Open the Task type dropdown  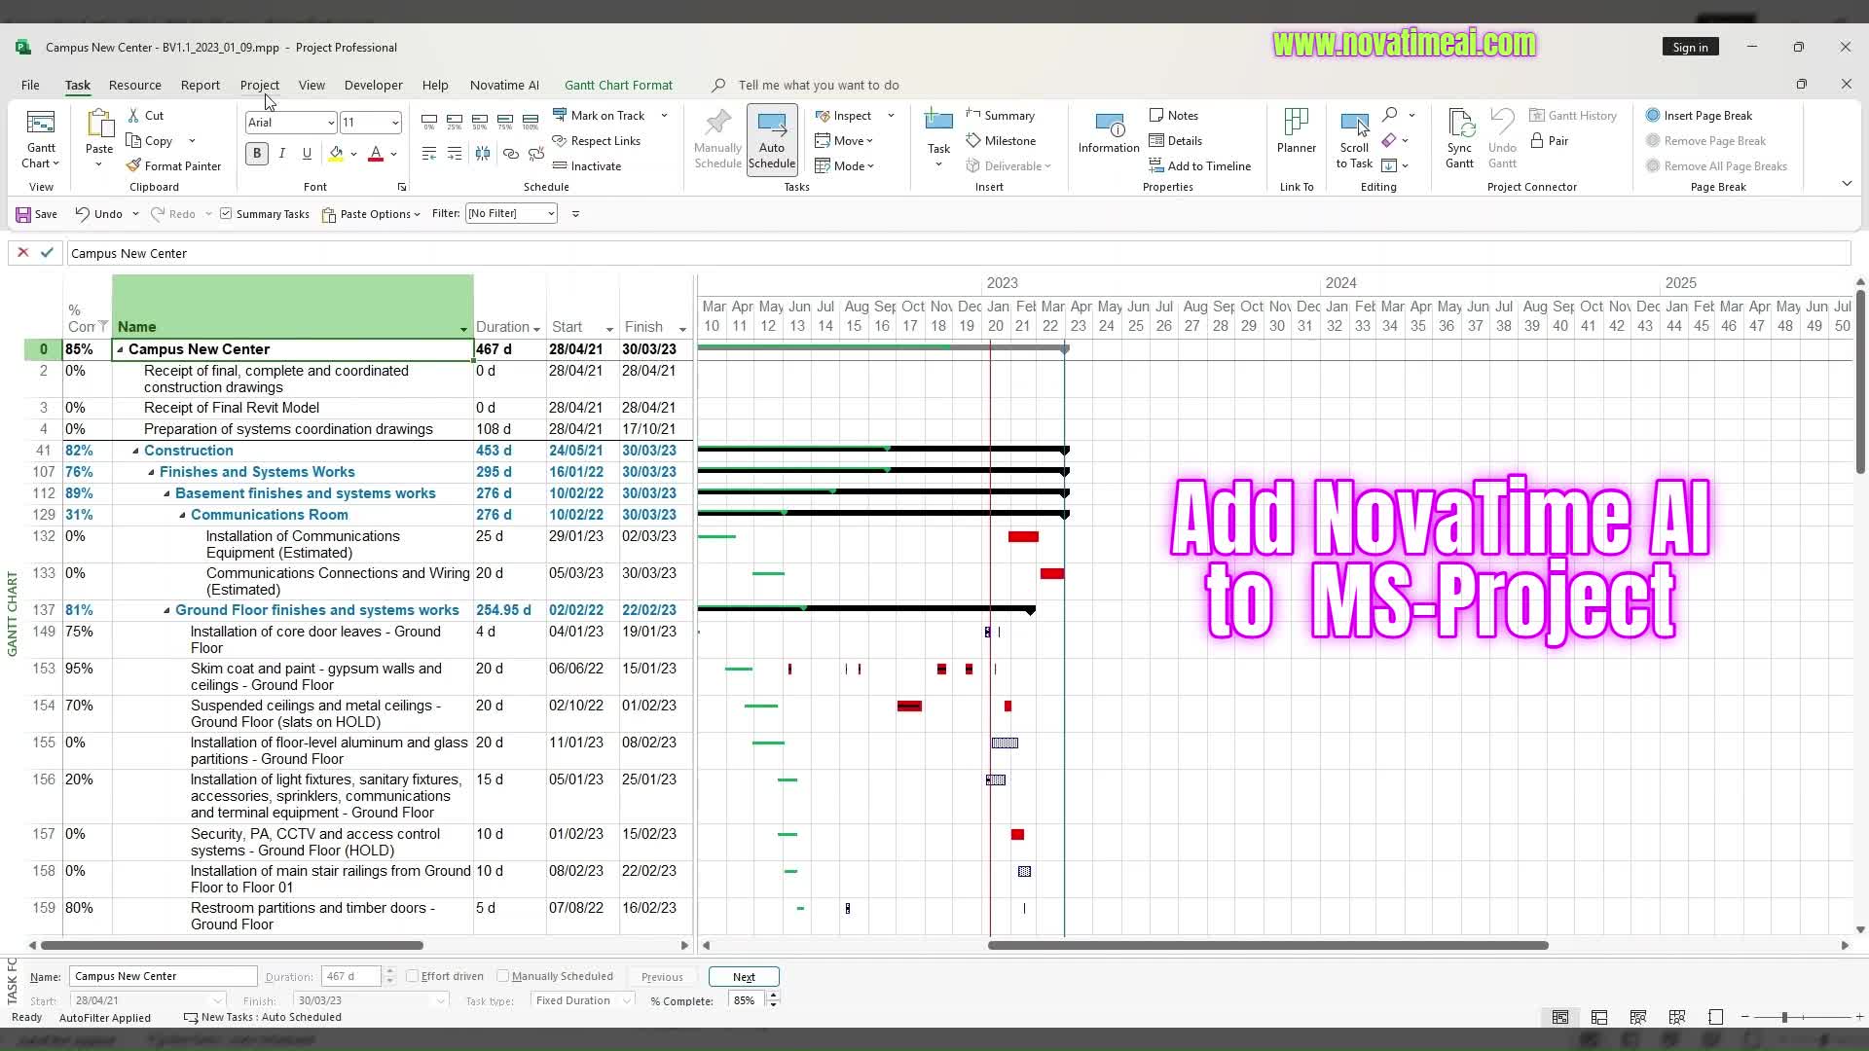click(628, 1000)
